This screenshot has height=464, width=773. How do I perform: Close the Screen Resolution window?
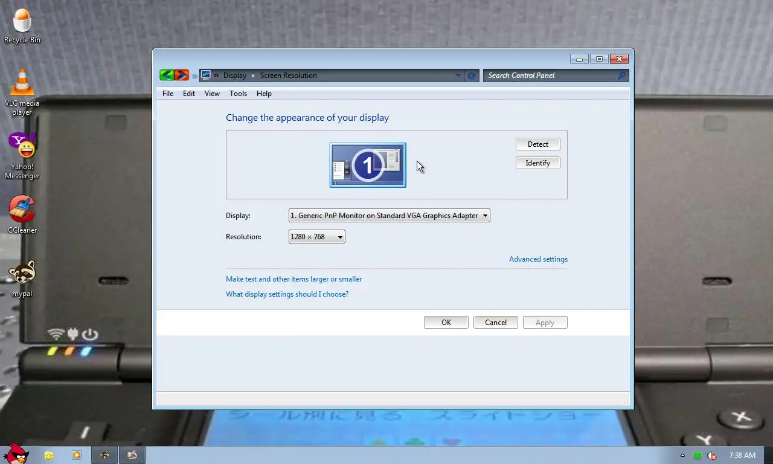tap(619, 59)
